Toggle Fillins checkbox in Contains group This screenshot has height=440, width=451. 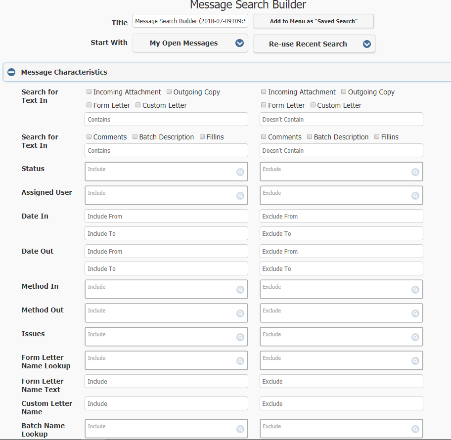click(x=202, y=136)
